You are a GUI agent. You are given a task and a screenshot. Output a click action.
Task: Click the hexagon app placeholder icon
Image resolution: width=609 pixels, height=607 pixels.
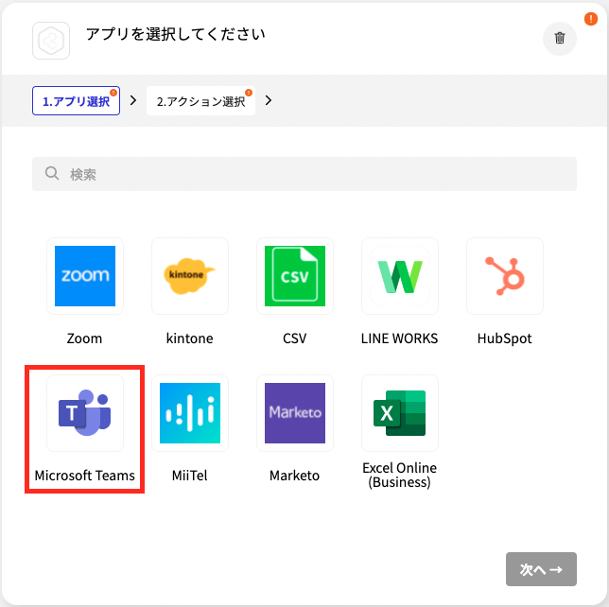pyautogui.click(x=51, y=41)
